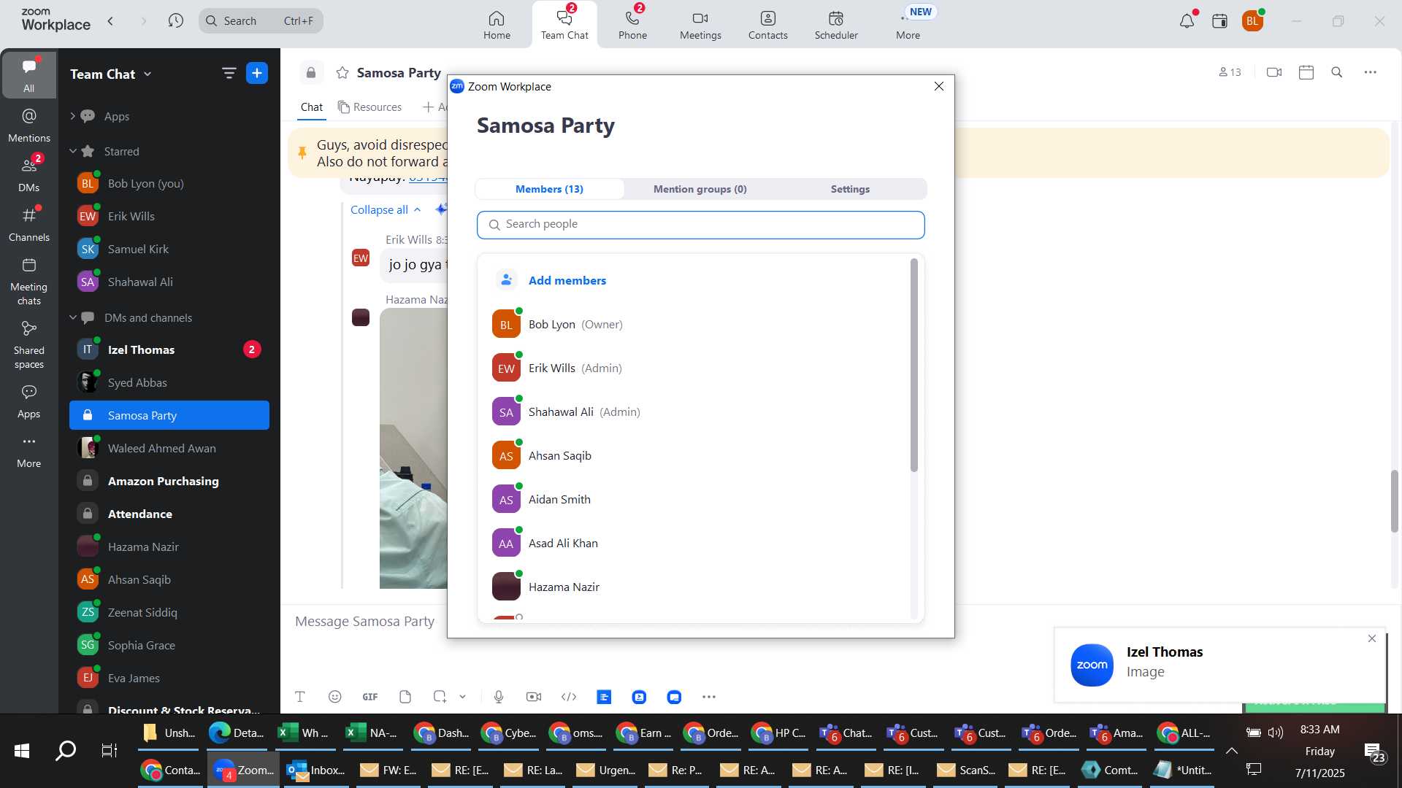Start a video meeting with the channel
This screenshot has width=1402, height=788.
click(x=1274, y=72)
